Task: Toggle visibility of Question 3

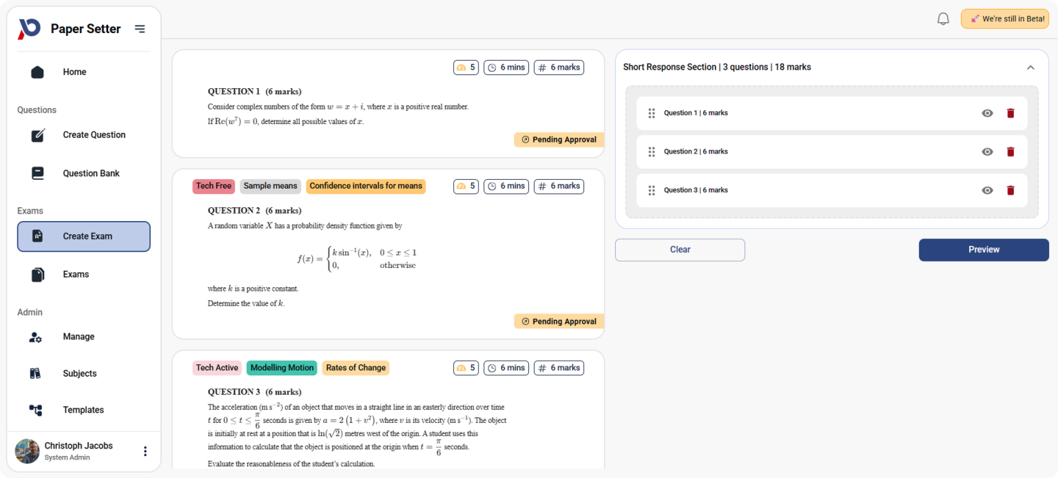Action: click(x=987, y=190)
